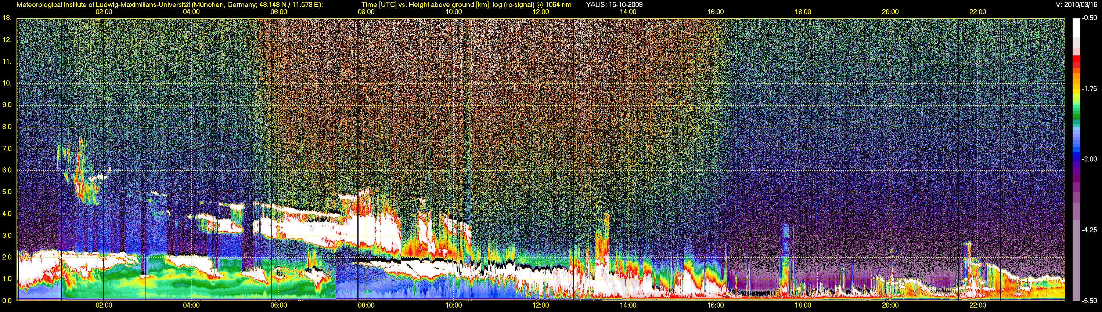Image resolution: width=1102 pixels, height=312 pixels.
Task: Click the '1.0' height axis label
Action: point(7,279)
